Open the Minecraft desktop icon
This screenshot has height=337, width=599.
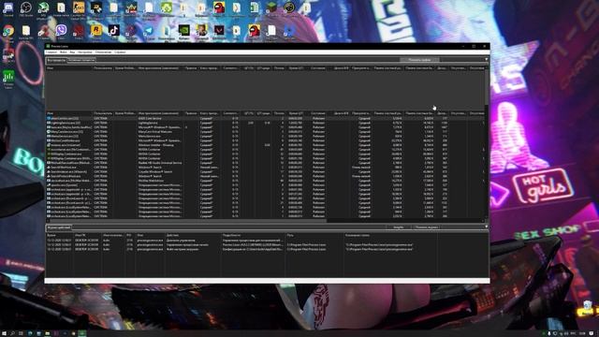point(271,8)
